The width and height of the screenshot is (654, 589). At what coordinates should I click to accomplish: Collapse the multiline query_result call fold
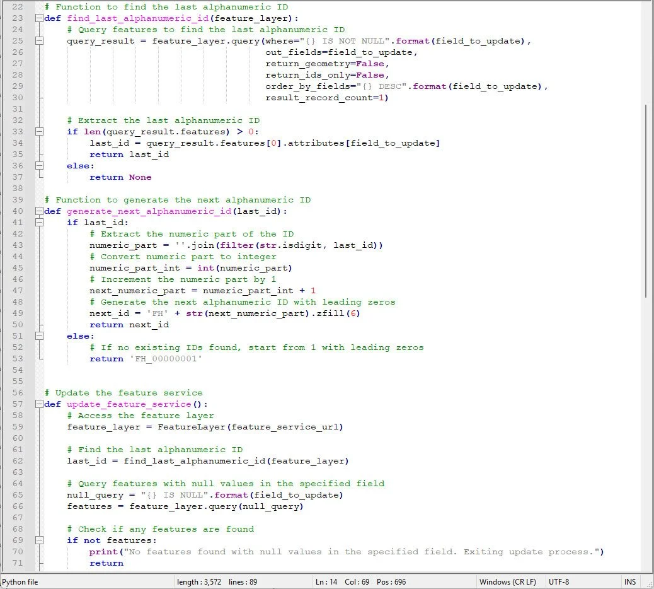[39, 40]
